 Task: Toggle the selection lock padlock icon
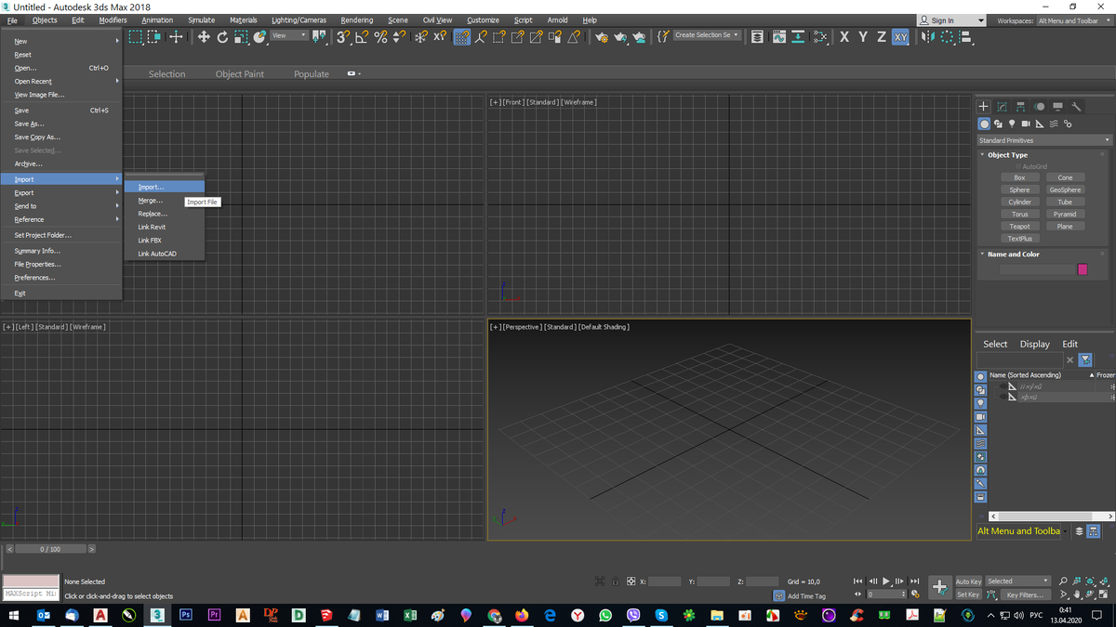tap(616, 581)
